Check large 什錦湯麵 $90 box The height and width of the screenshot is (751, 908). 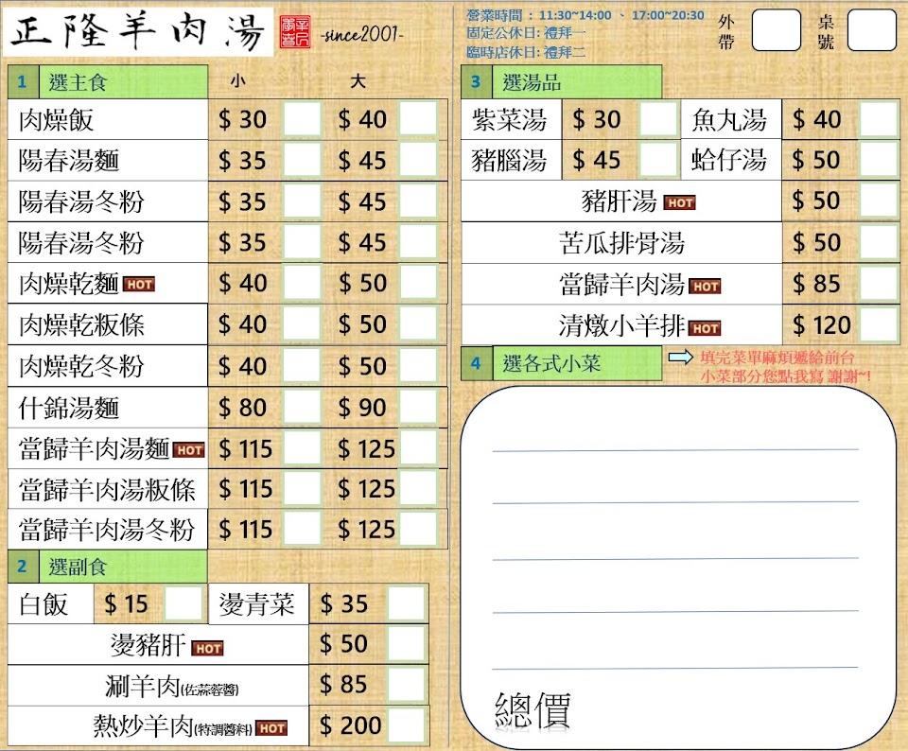coord(418,408)
